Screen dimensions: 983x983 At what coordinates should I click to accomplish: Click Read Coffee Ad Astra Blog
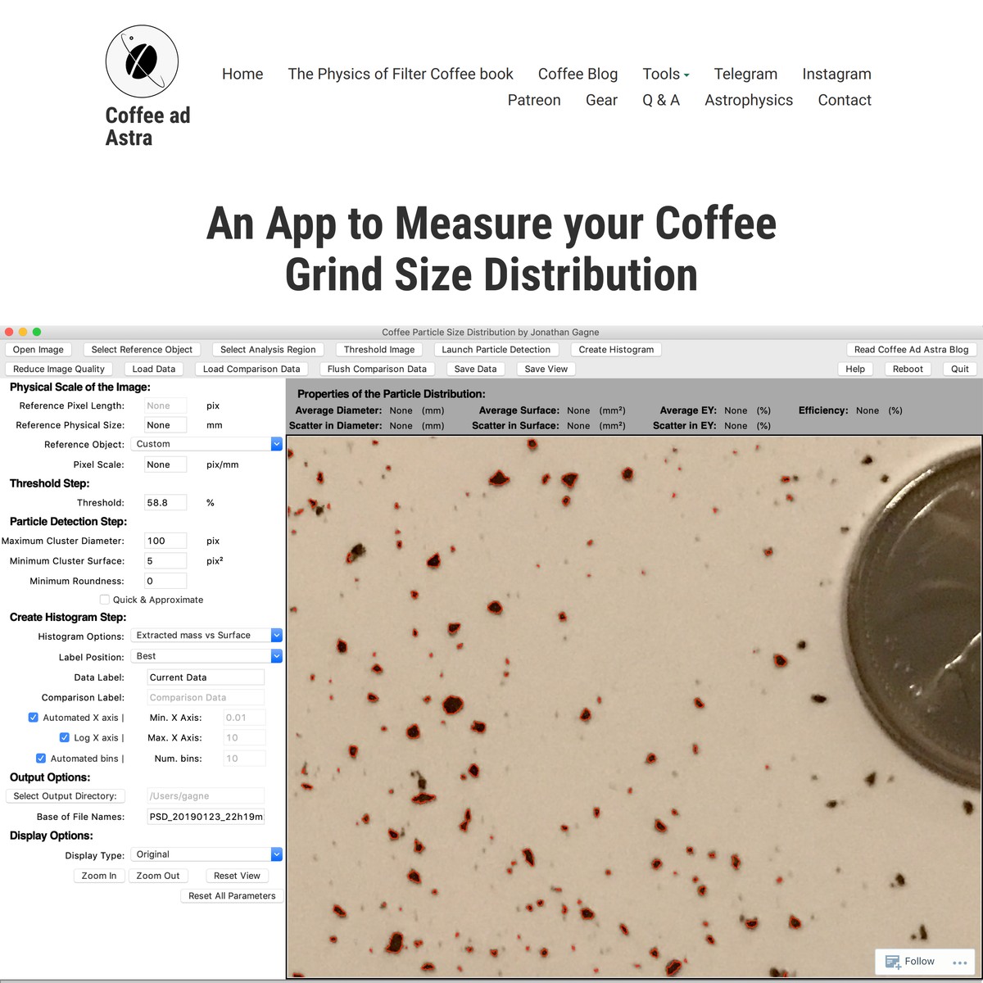911,349
